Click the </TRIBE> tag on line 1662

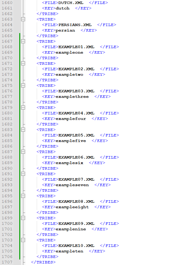point(47,14)
